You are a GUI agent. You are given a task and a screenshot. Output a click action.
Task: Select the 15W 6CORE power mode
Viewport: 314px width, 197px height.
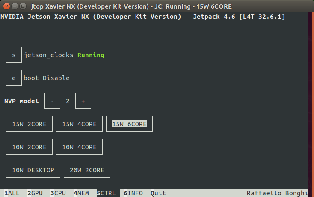129,124
